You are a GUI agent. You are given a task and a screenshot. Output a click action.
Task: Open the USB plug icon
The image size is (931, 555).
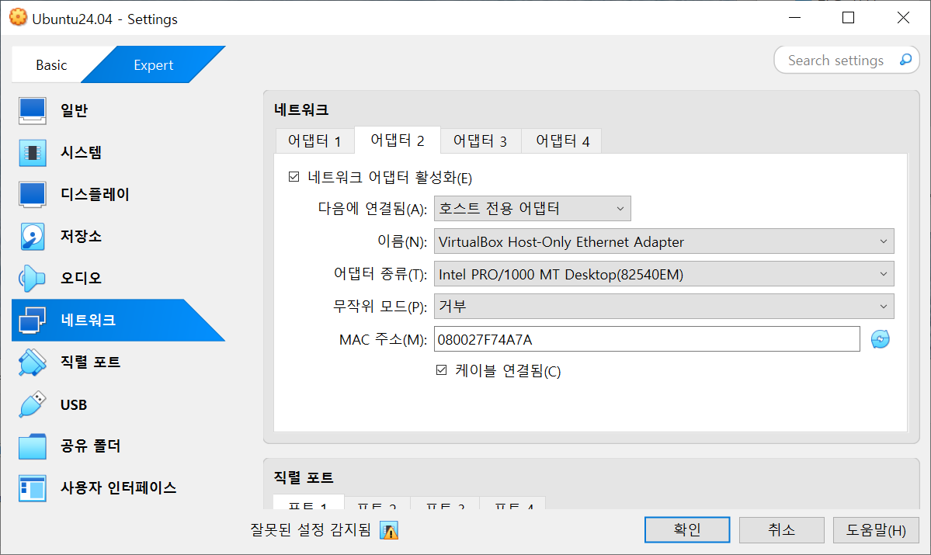(32, 404)
